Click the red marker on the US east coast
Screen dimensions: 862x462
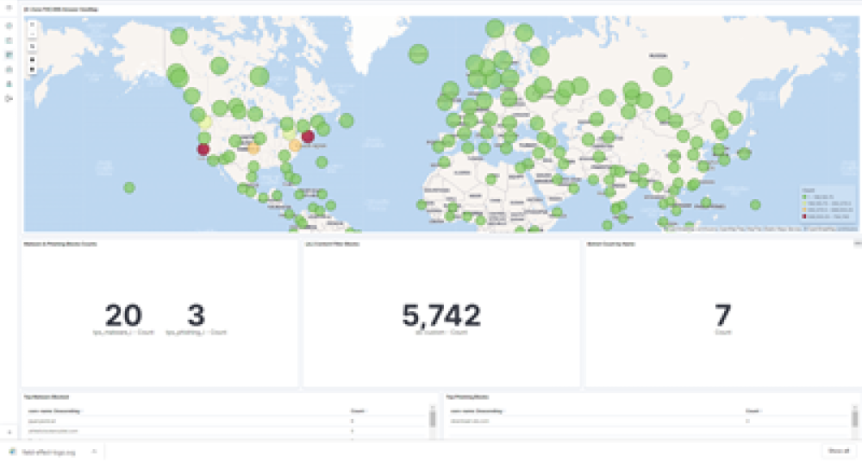tap(308, 136)
